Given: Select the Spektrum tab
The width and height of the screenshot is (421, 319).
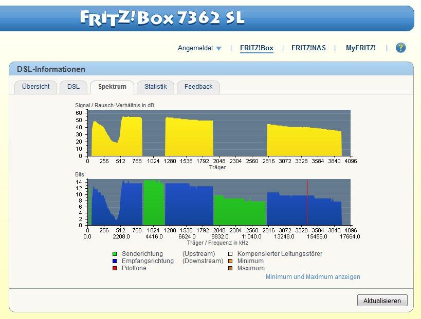Looking at the screenshot, I should [x=112, y=87].
